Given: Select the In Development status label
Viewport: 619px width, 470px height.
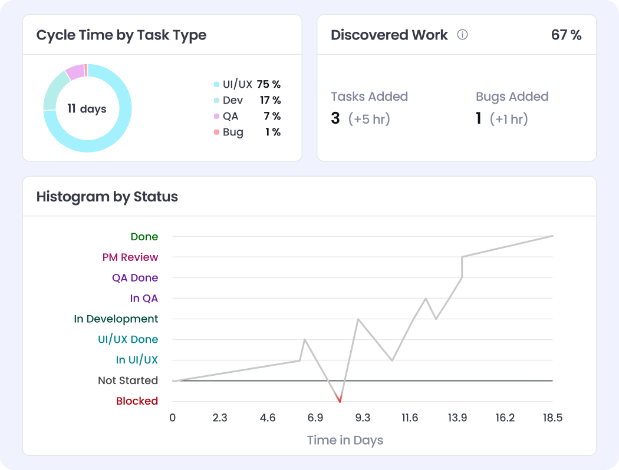Looking at the screenshot, I should [116, 319].
